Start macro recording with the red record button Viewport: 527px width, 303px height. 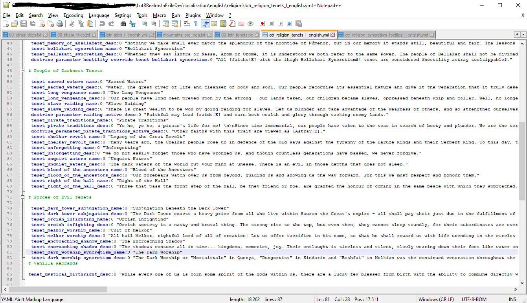(263, 24)
